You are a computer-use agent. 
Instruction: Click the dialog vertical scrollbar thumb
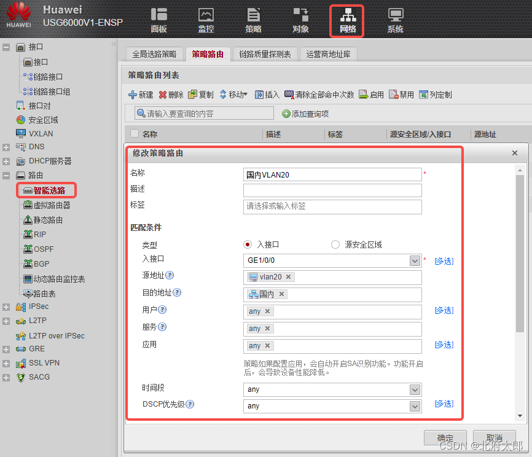tap(520, 254)
